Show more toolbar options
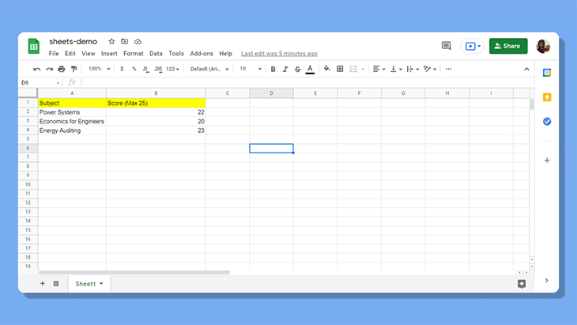Viewport: 577px width, 325px height. tap(448, 69)
